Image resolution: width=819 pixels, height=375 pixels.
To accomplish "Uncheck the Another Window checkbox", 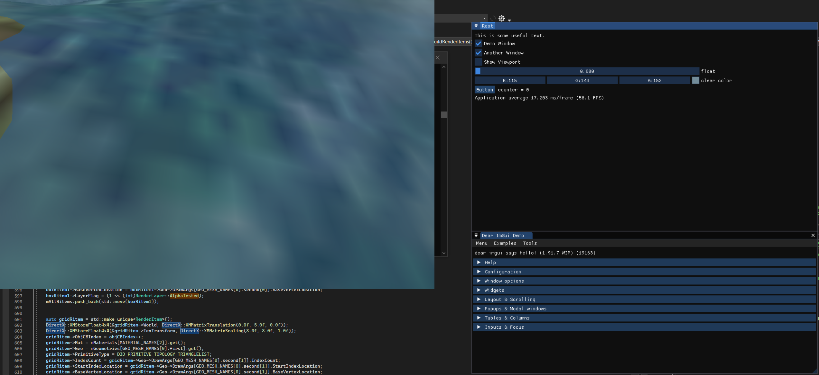I will click(479, 53).
